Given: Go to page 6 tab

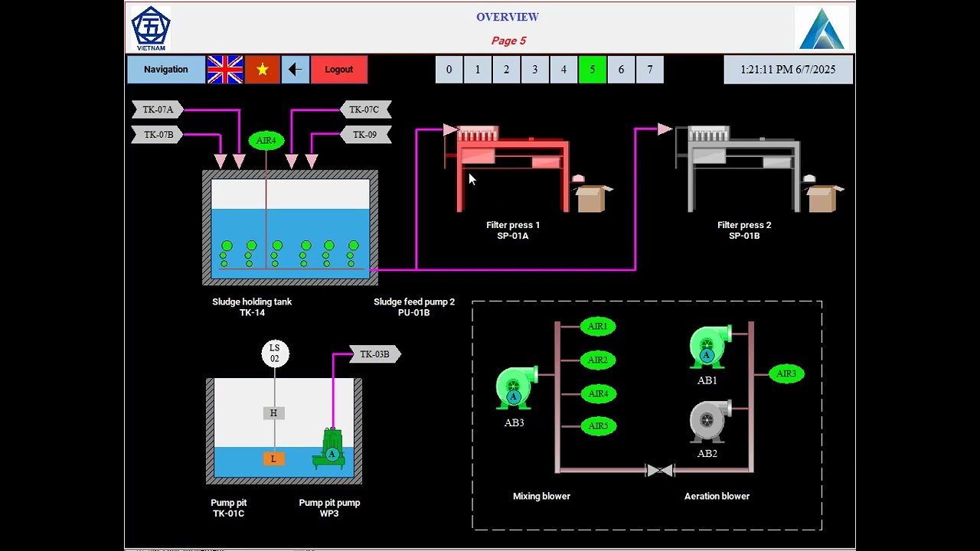Looking at the screenshot, I should [x=621, y=70].
